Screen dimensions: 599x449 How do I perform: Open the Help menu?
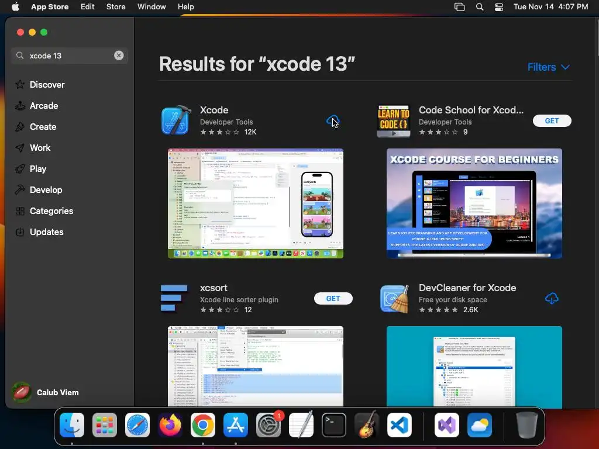click(x=185, y=7)
